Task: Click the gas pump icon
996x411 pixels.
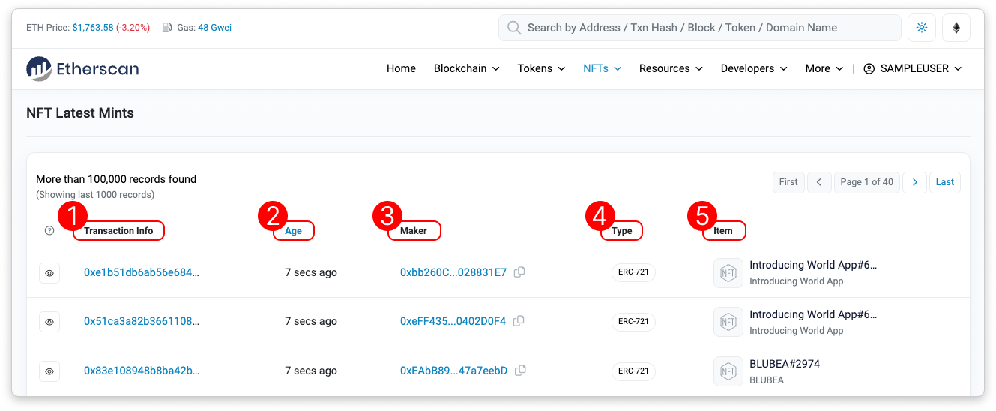Action: [x=167, y=28]
